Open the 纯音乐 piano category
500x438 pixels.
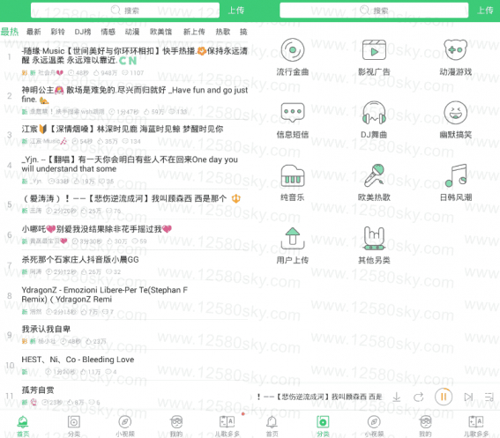(x=293, y=182)
